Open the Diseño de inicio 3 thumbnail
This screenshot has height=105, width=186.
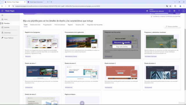[122, 72]
